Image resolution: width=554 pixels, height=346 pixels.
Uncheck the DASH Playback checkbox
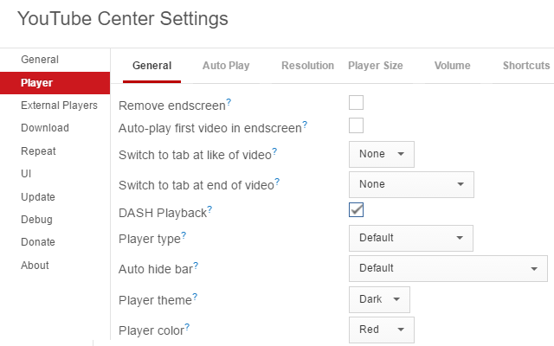(356, 209)
